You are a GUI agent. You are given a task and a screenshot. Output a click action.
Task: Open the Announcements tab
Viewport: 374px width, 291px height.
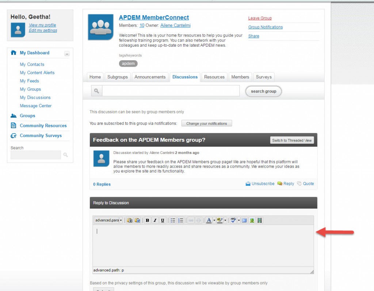click(150, 77)
